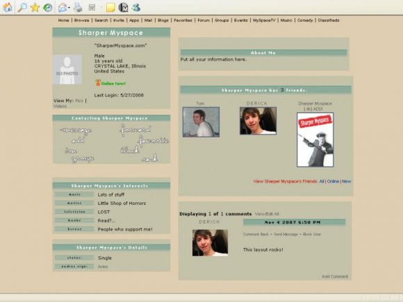
Task: Open the Music navigation link
Action: [x=286, y=20]
